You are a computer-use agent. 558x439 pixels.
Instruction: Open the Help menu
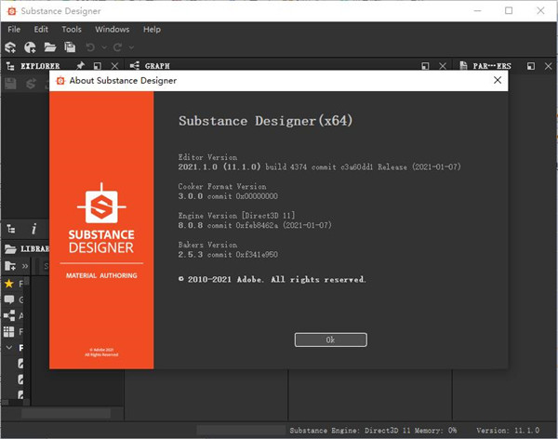coord(152,29)
